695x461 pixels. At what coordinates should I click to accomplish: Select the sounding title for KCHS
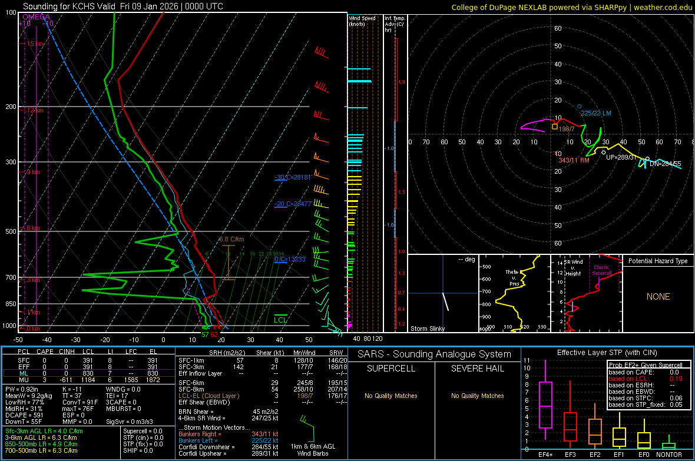(x=123, y=6)
